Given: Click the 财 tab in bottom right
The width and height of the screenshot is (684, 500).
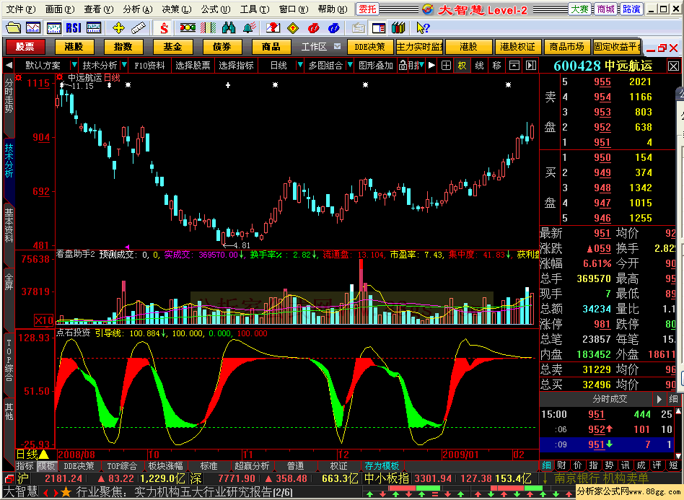Looking at the screenshot, I should [562, 465].
